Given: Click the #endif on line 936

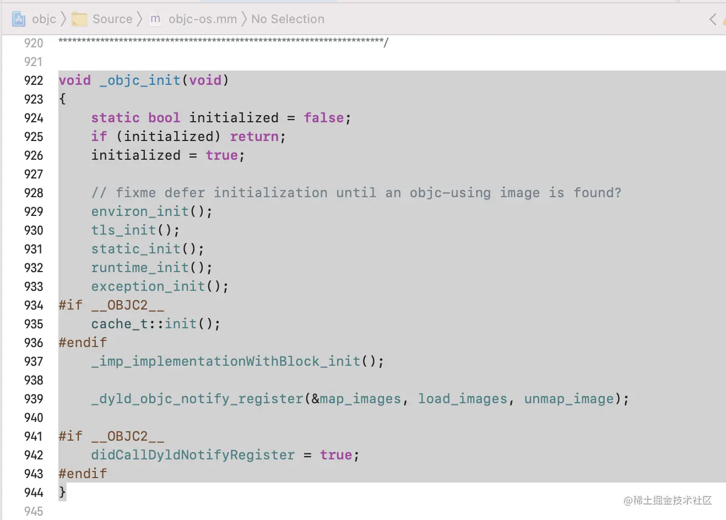Looking at the screenshot, I should click(83, 343).
